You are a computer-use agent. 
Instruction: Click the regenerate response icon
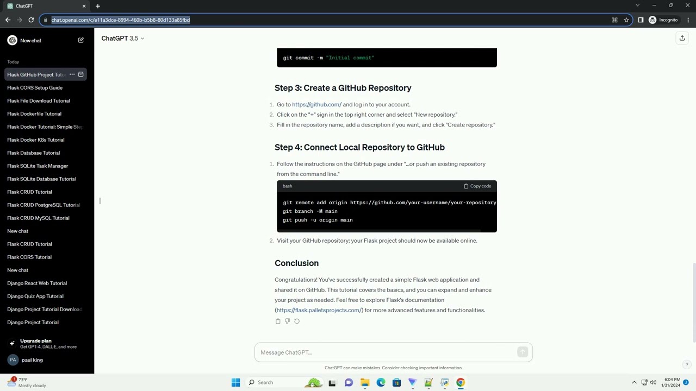(x=297, y=321)
